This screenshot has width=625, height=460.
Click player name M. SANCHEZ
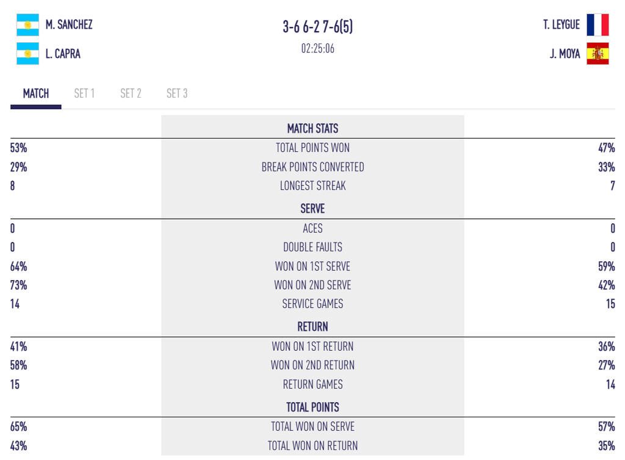69,24
